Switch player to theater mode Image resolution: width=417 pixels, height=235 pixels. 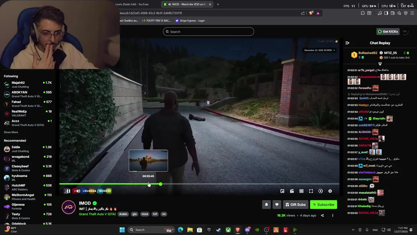coord(301,191)
